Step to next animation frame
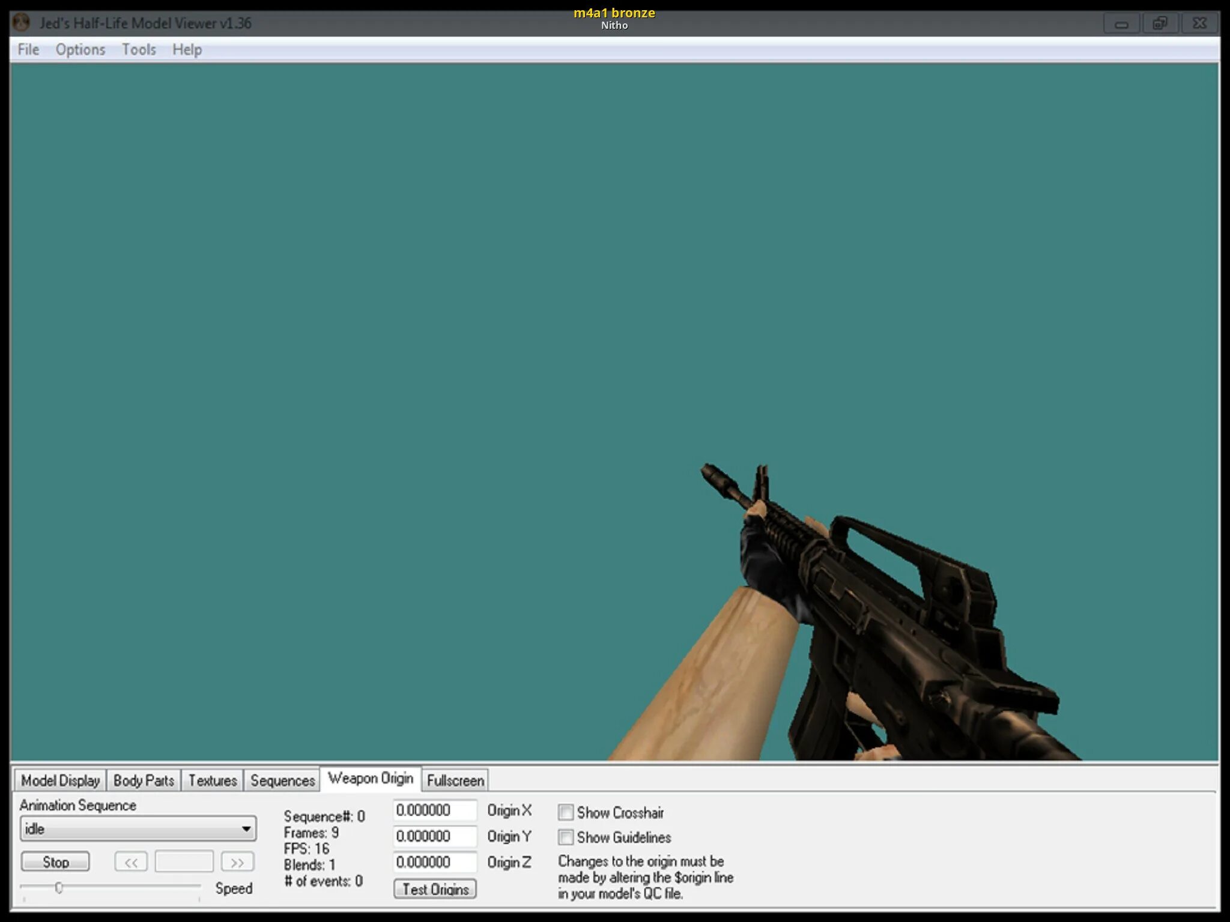Viewport: 1230px width, 922px height. [237, 863]
